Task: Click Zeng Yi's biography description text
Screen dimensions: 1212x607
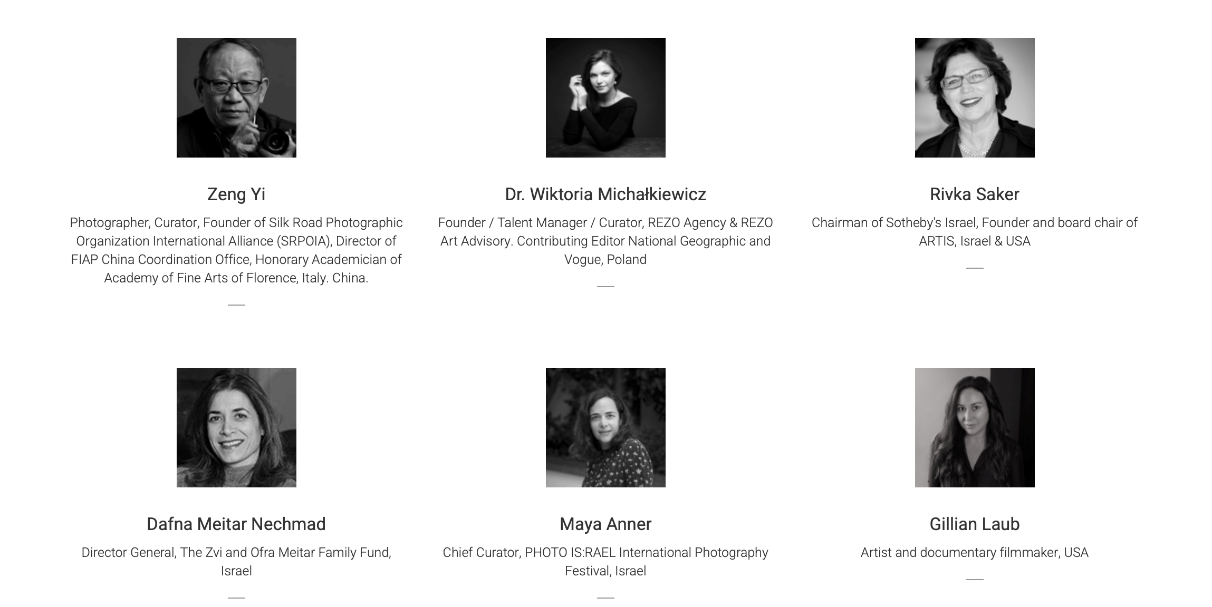Action: (x=236, y=250)
